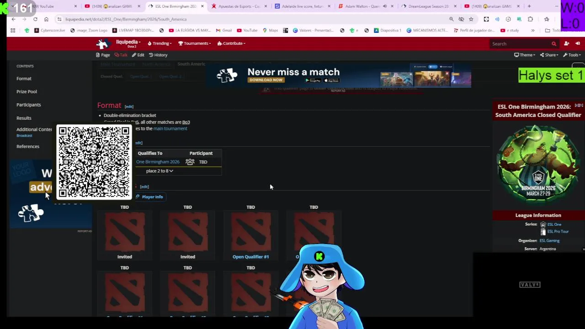Mute the Adam Walton tab audio icon
This screenshot has height=329, width=585.
point(384,6)
